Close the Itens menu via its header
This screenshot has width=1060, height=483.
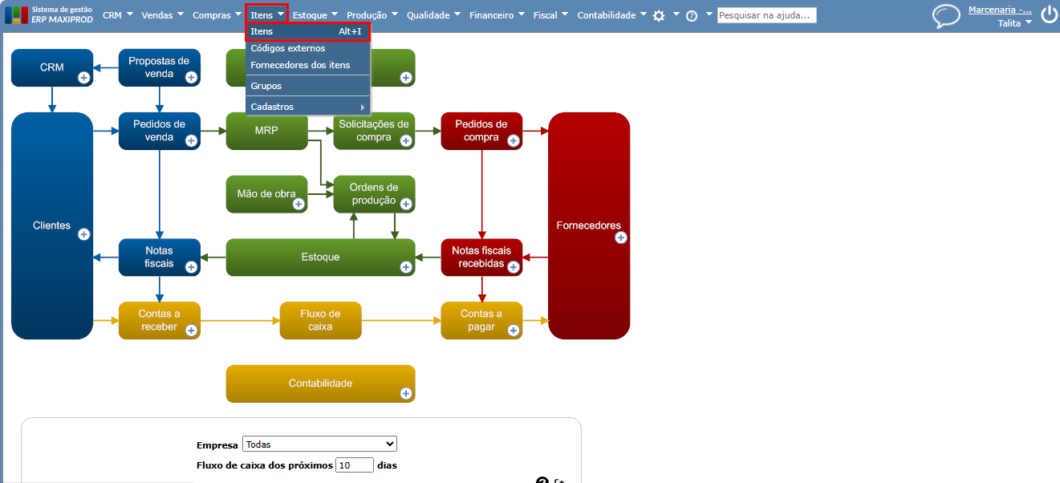tap(266, 14)
